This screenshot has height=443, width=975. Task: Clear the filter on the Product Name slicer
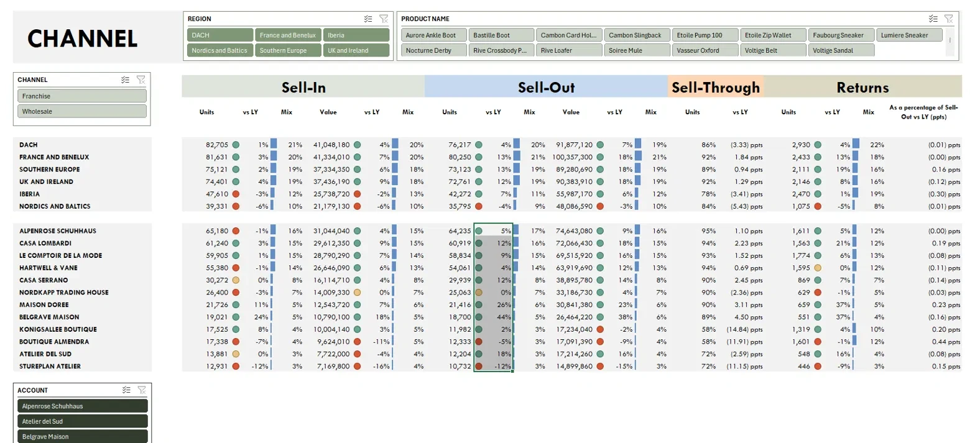pyautogui.click(x=948, y=19)
